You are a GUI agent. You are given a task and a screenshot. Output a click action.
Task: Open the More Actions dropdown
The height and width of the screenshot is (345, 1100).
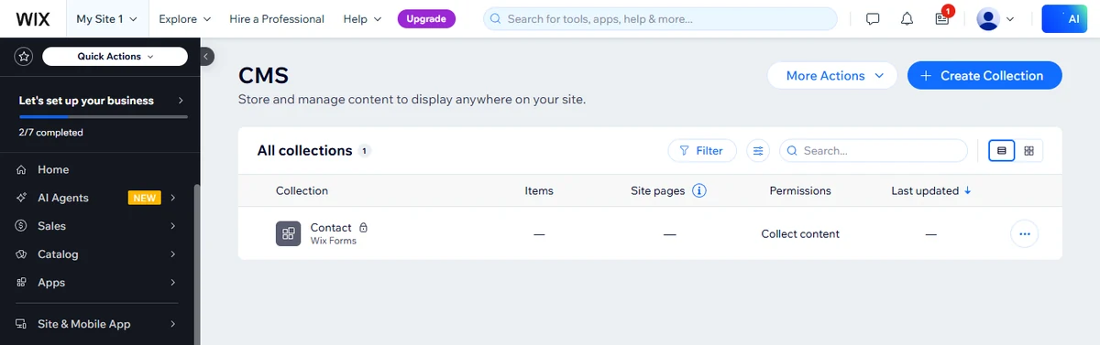(x=832, y=76)
